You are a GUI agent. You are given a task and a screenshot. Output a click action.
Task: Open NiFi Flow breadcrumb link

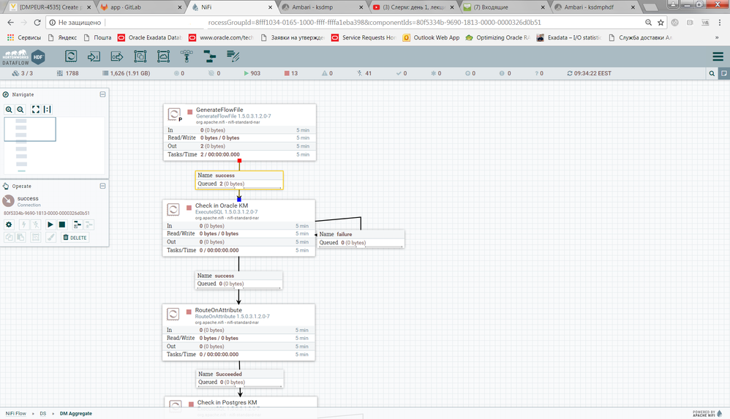(x=16, y=413)
